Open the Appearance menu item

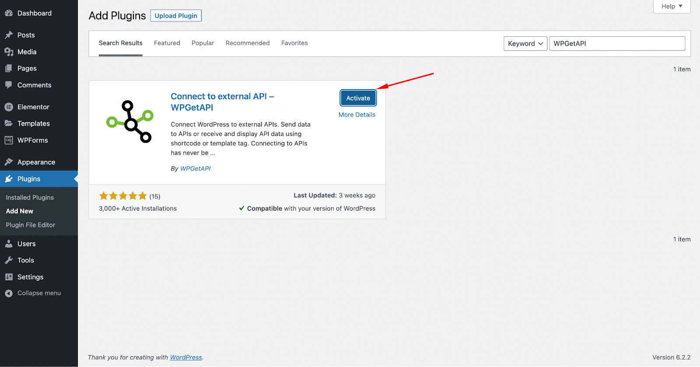(x=39, y=162)
